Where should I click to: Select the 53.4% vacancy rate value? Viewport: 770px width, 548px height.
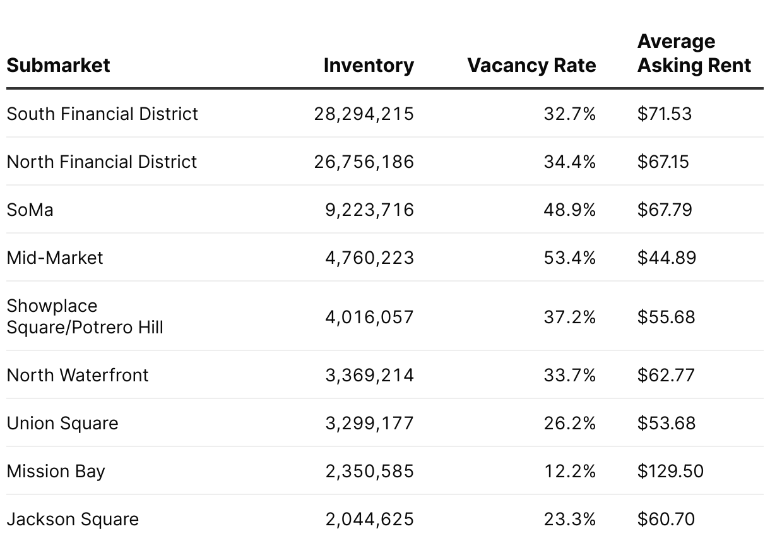[x=570, y=258]
